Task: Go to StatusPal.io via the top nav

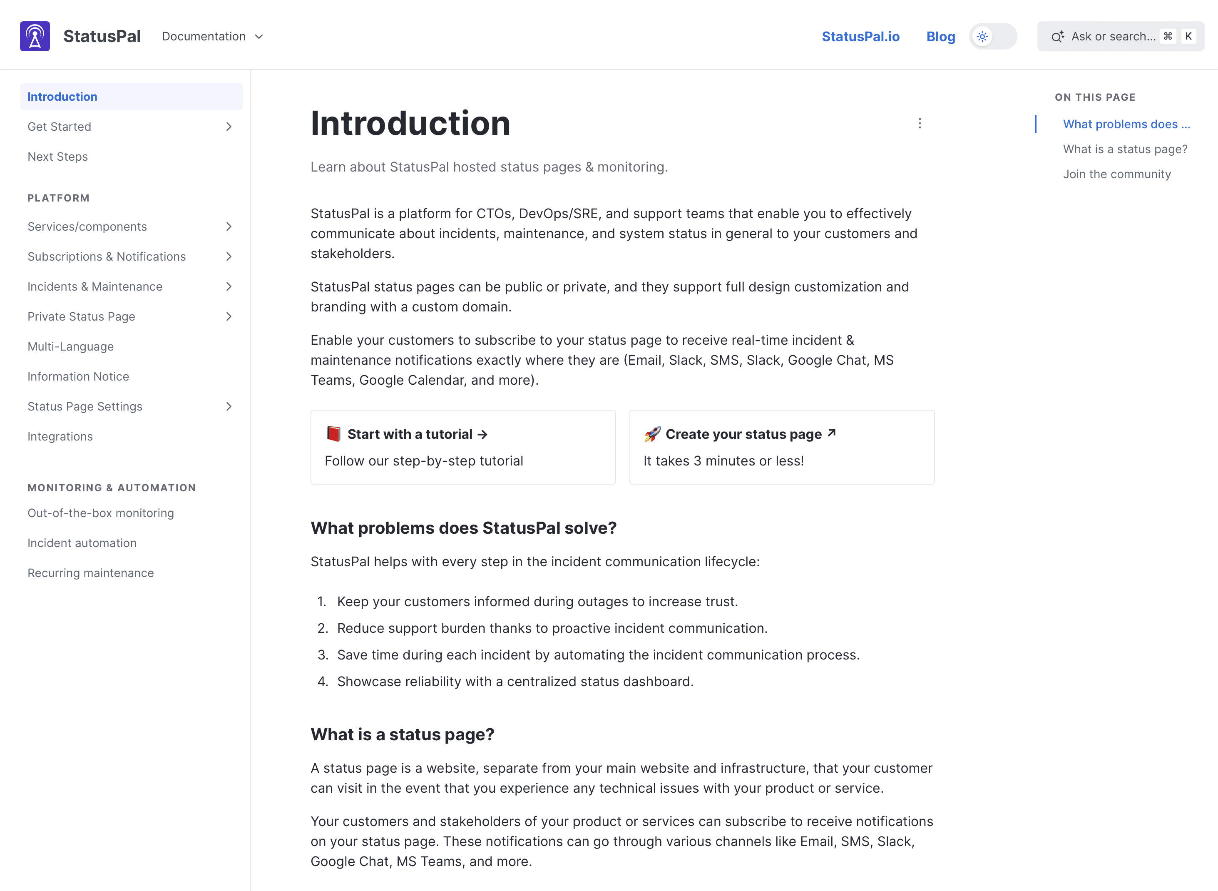Action: (x=860, y=36)
